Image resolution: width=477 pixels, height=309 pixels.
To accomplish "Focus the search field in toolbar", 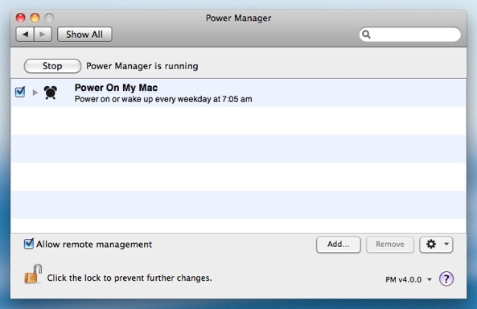I will coord(409,35).
